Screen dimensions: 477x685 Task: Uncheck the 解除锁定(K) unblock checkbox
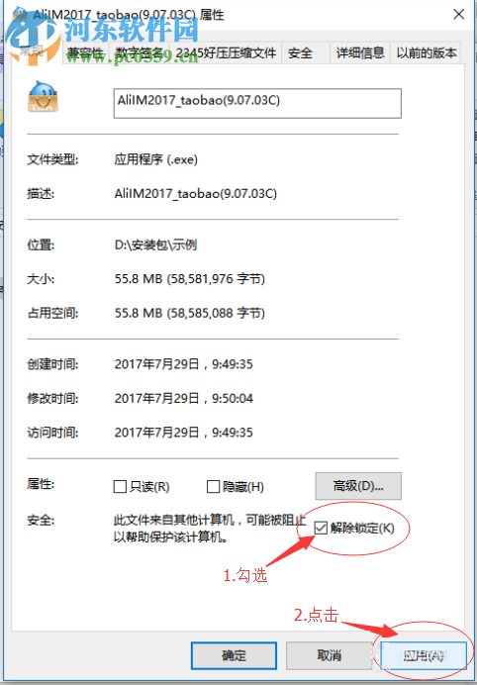tap(321, 529)
